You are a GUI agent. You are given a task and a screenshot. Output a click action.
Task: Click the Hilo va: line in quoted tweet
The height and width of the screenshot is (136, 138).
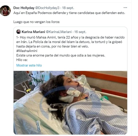coord(22,60)
